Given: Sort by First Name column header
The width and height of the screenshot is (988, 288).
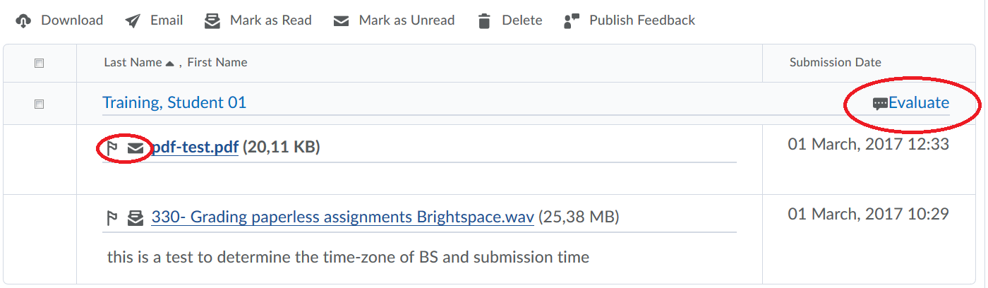Looking at the screenshot, I should 217,62.
